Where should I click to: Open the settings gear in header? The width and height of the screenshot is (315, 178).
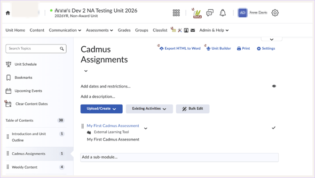(275, 13)
